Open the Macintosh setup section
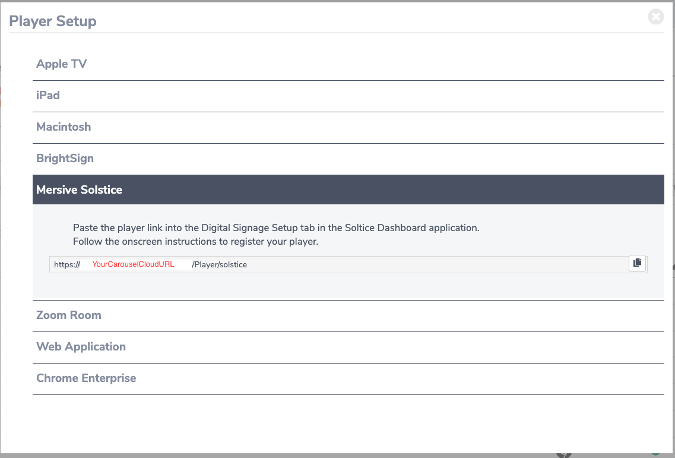 [348, 127]
